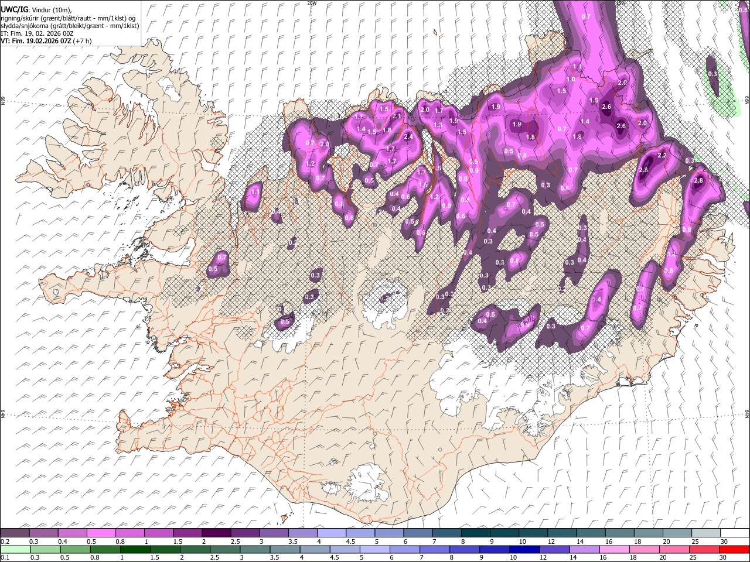Click the snowfall value '2.2' on the map
This screenshot has height=562, width=750.
click(663, 155)
